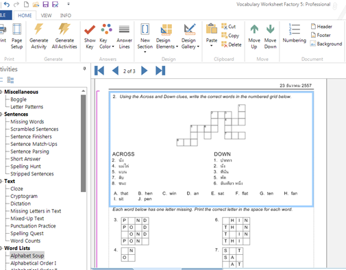The width and height of the screenshot is (346, 270).
Task: Select the Alphabet Soup activity
Action: click(x=27, y=256)
